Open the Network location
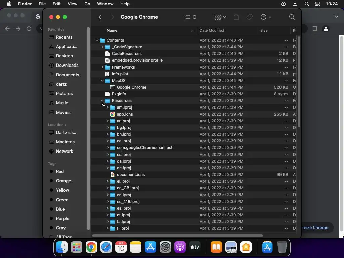The width and height of the screenshot is (344, 258). (64, 152)
